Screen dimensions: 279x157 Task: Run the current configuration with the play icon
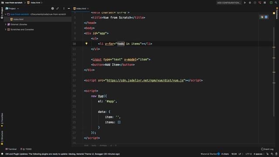245,3
